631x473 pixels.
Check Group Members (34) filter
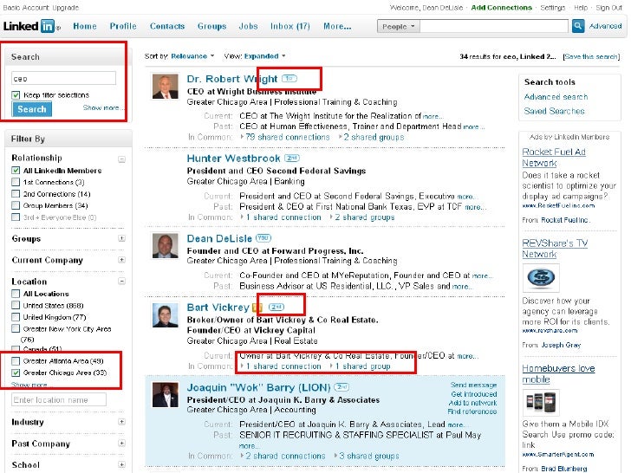(16, 205)
